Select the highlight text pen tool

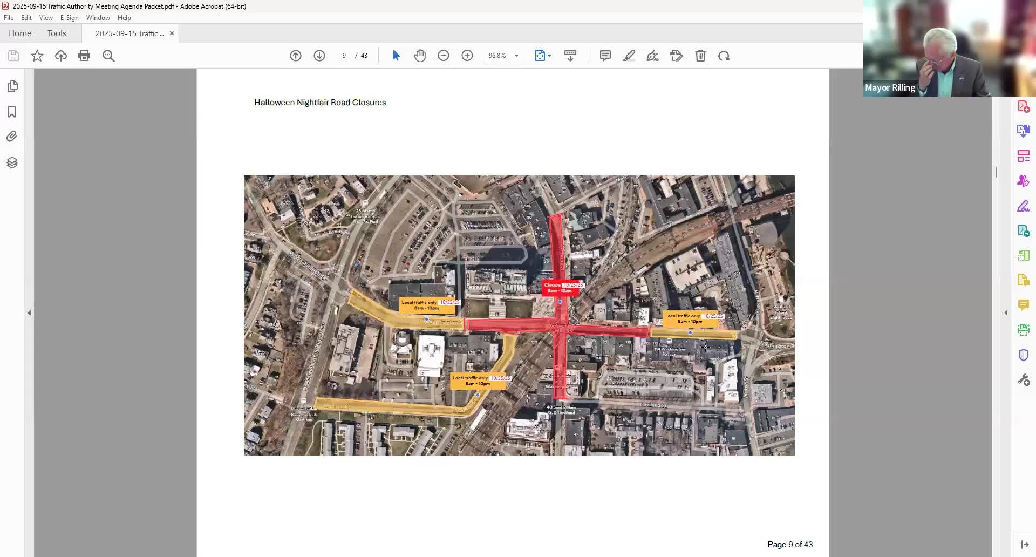point(629,56)
